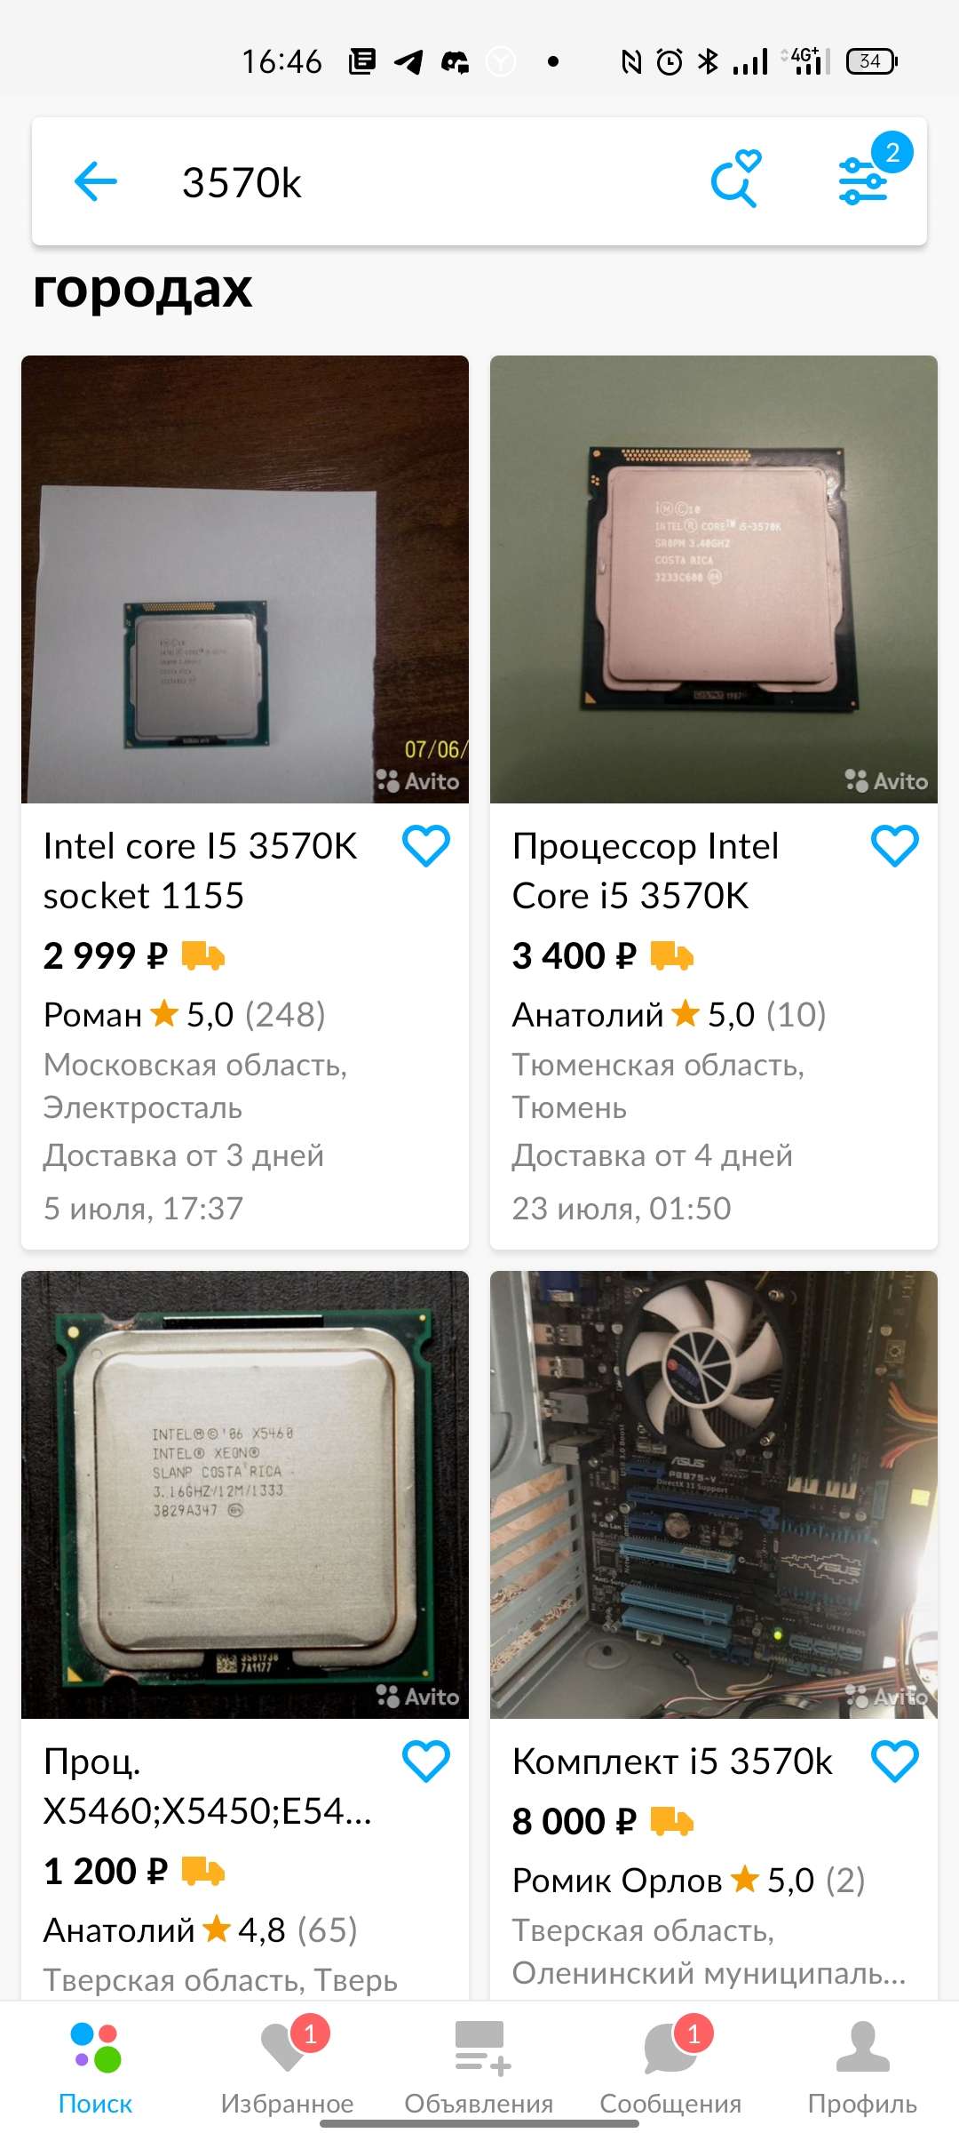Viewport: 959px width, 2133px height.
Task: Edit the 3570k search query field
Action: click(x=426, y=182)
